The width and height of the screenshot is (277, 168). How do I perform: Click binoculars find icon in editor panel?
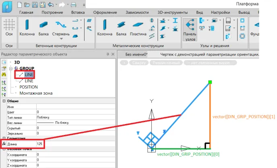click(x=4, y=75)
